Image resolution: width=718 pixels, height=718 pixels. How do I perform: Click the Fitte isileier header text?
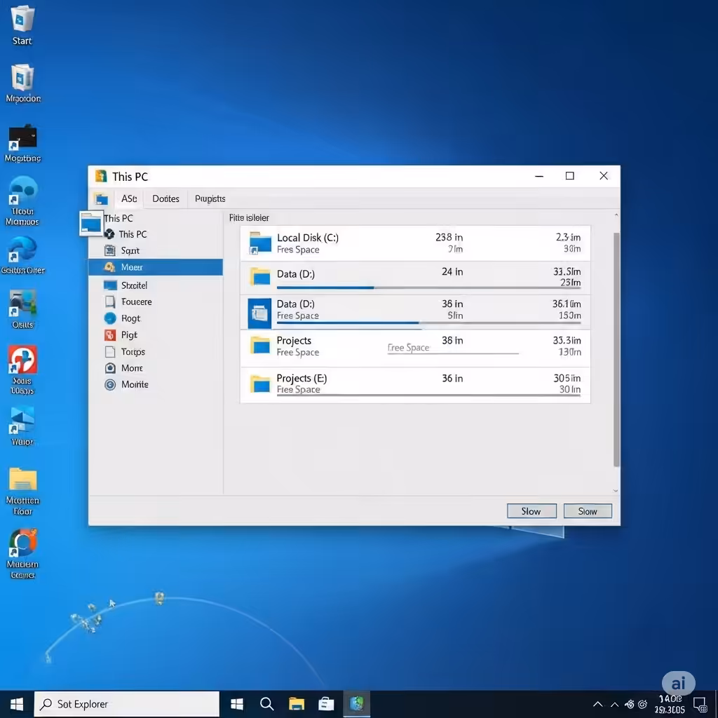tap(249, 218)
